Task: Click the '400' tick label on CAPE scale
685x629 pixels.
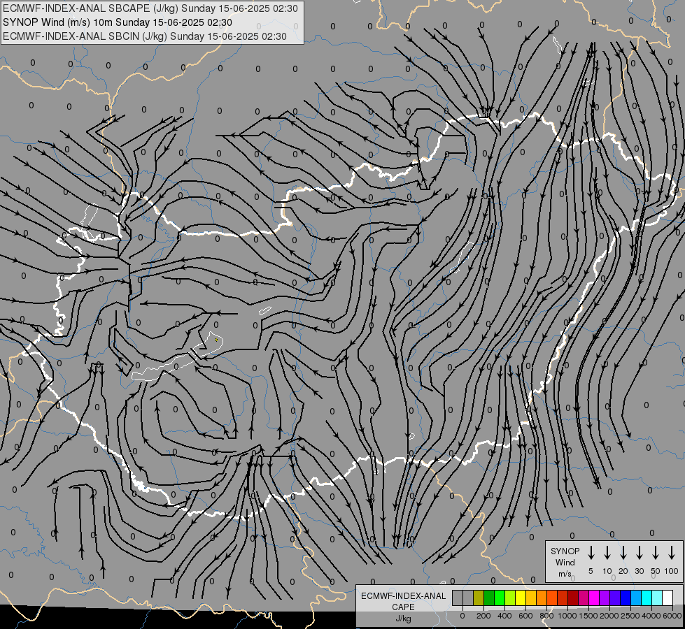Action: coord(504,616)
